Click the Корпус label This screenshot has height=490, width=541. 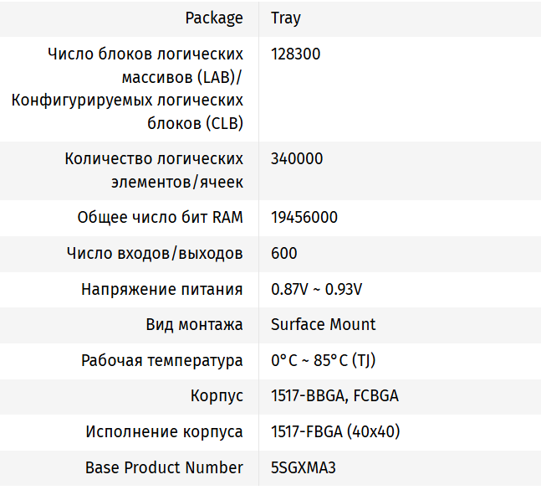pos(217,396)
